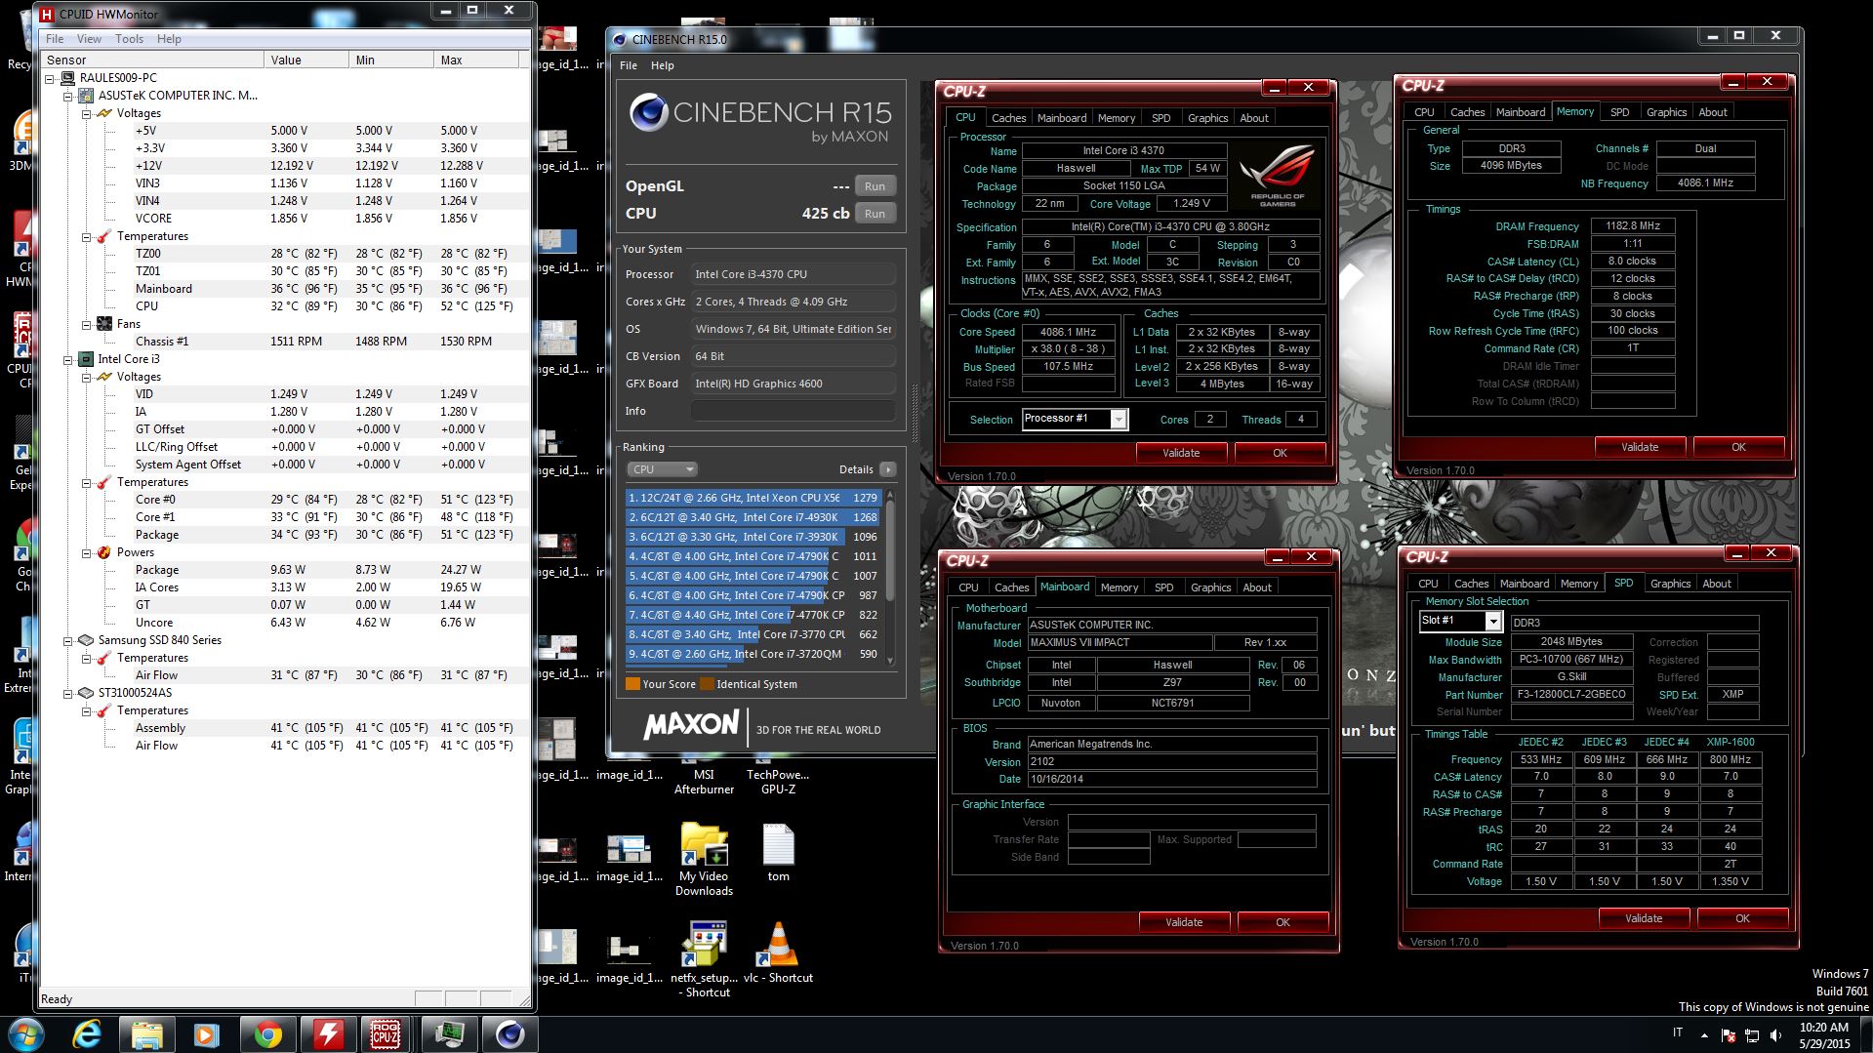Show hidden system tray icons arrow
The image size is (1873, 1053).
(x=1704, y=1034)
